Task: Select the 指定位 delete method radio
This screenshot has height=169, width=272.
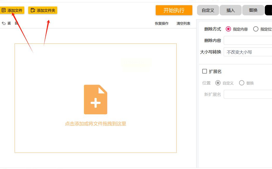Action: click(256, 29)
